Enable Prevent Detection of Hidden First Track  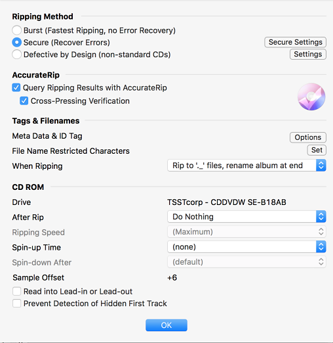point(16,304)
